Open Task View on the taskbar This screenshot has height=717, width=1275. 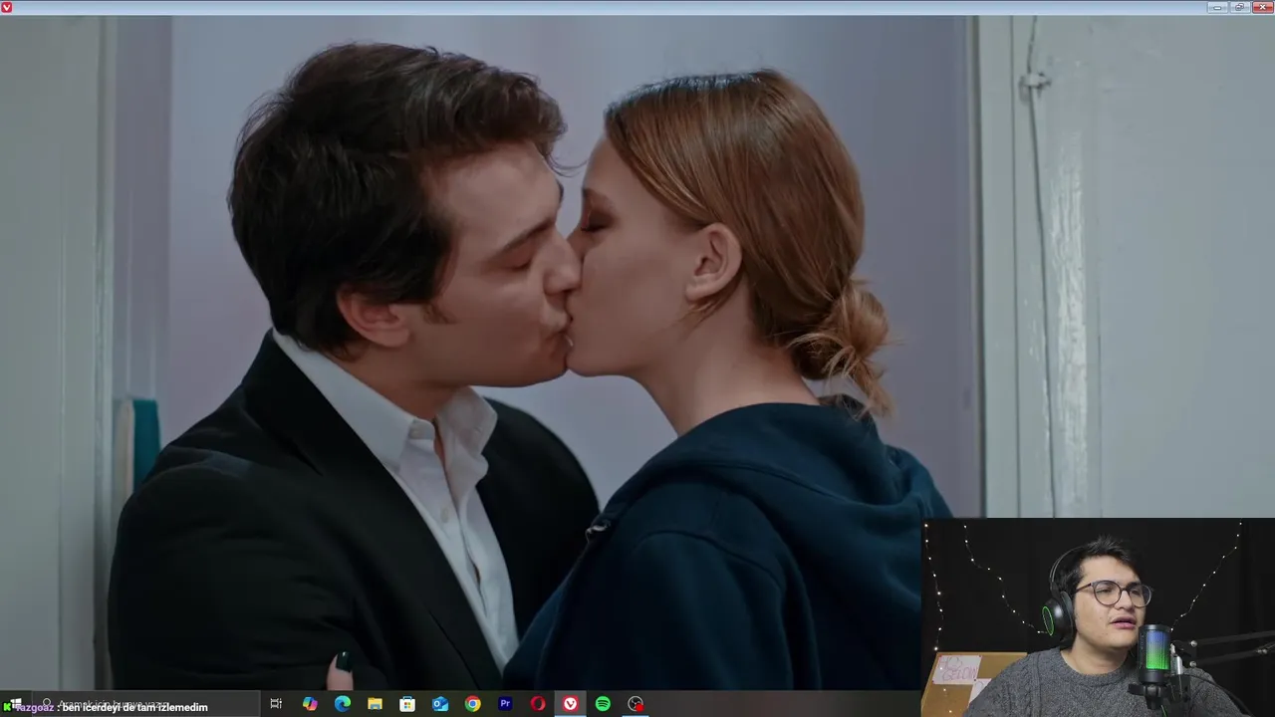click(276, 704)
